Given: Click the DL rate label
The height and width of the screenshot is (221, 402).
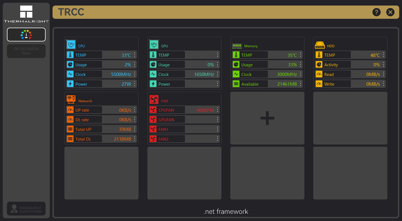Looking at the screenshot, I should [82, 120].
